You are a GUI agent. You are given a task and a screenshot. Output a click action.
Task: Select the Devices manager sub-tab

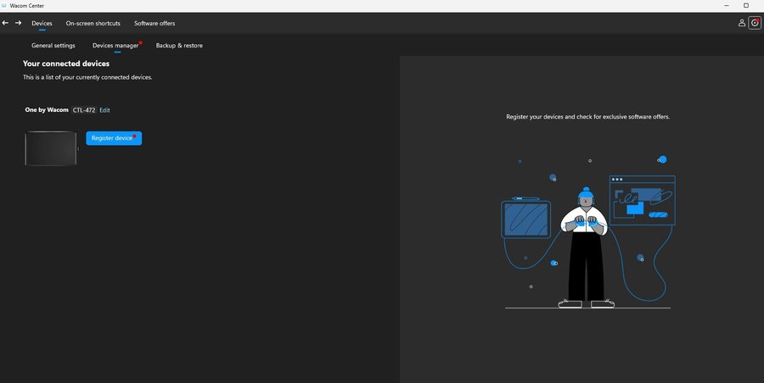(x=115, y=45)
